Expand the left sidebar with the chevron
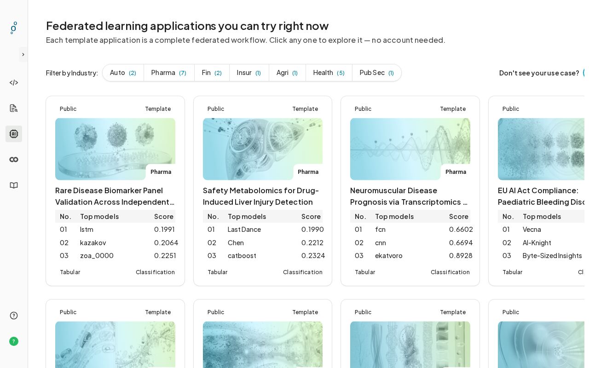The image size is (589, 368). [23, 54]
